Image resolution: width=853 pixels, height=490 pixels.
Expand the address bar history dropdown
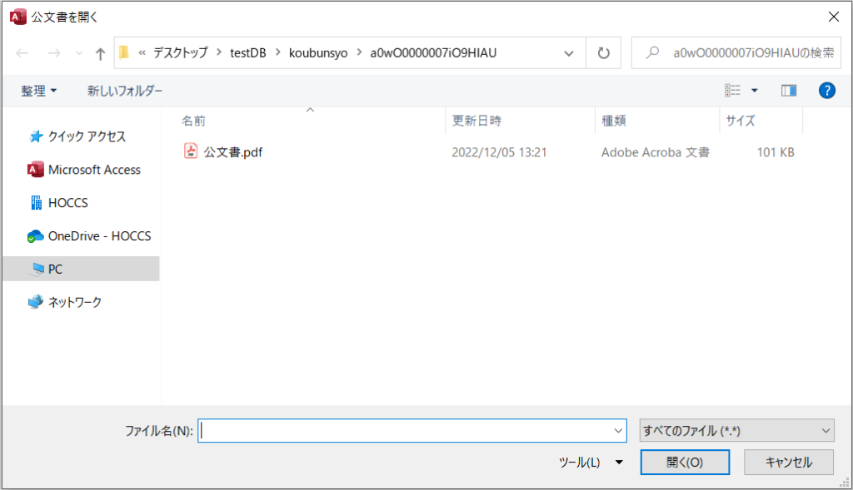(x=569, y=53)
